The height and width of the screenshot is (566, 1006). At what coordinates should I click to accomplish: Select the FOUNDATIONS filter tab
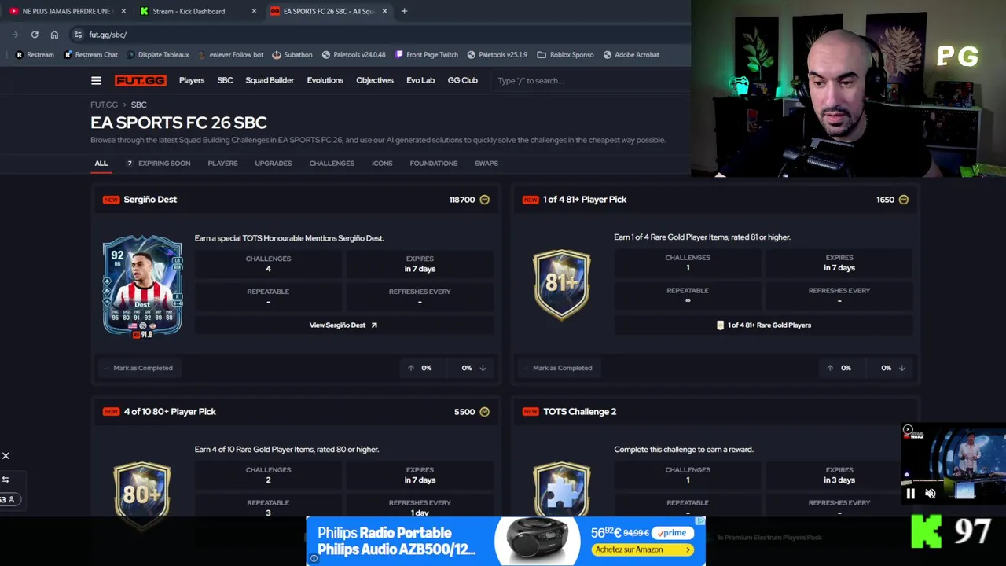433,164
